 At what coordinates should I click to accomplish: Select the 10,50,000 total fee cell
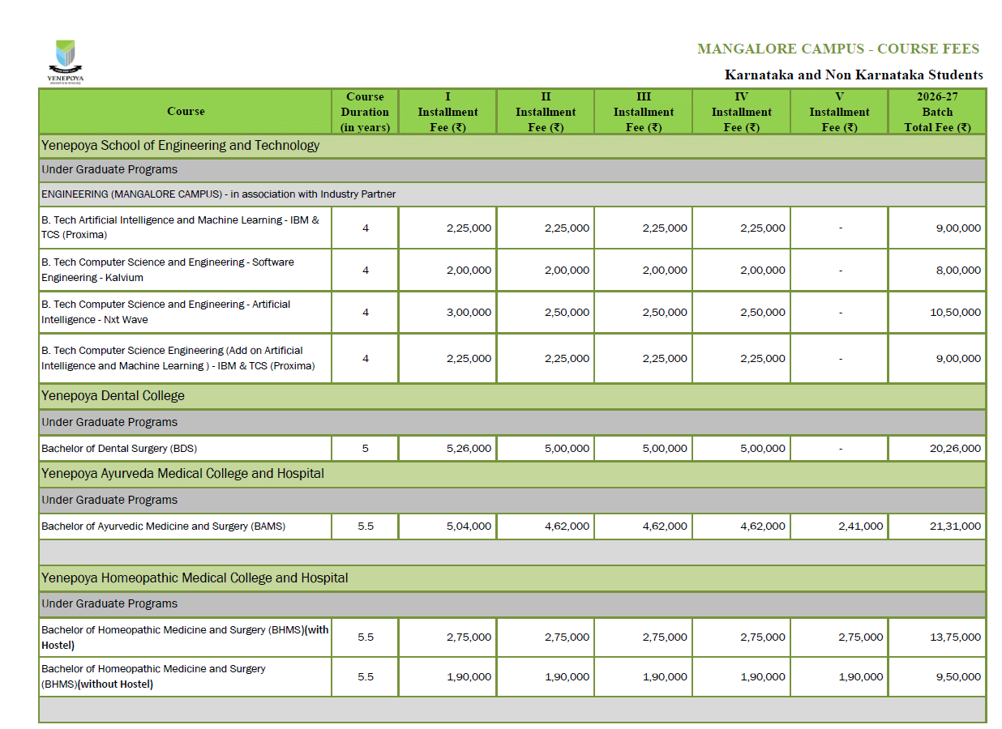coord(957,313)
